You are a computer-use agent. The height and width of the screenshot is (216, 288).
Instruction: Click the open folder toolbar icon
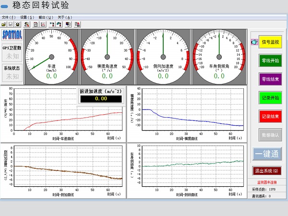(x=4, y=24)
